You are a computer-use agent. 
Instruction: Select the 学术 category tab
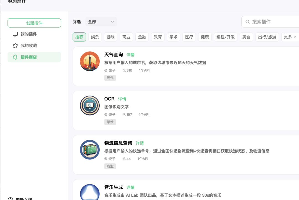173,37
